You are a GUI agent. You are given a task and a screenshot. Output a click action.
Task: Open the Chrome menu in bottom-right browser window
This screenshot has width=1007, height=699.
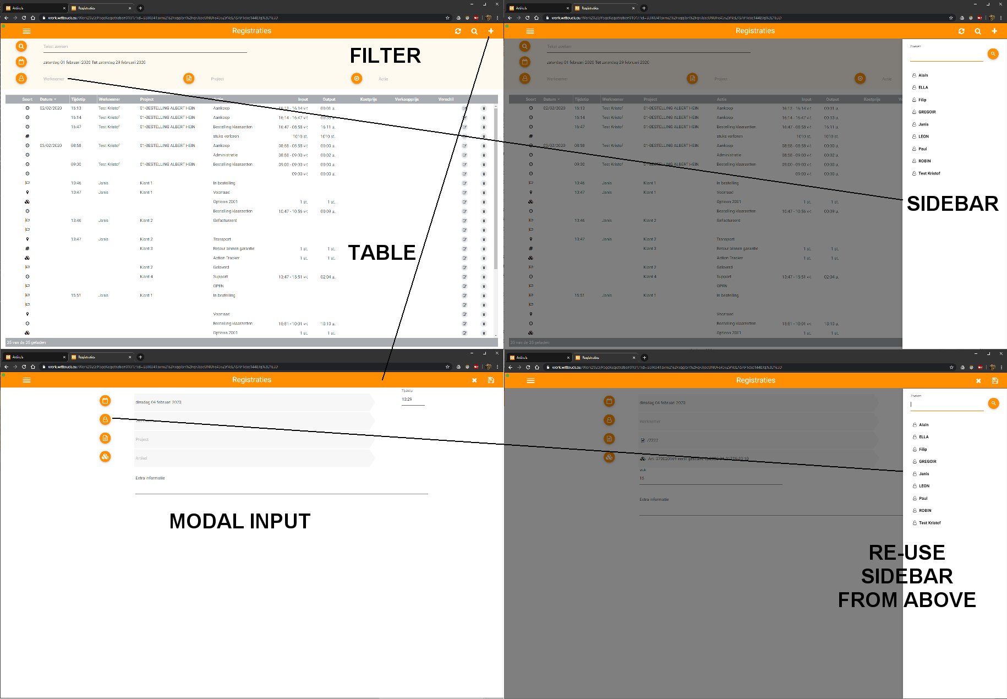point(1001,367)
